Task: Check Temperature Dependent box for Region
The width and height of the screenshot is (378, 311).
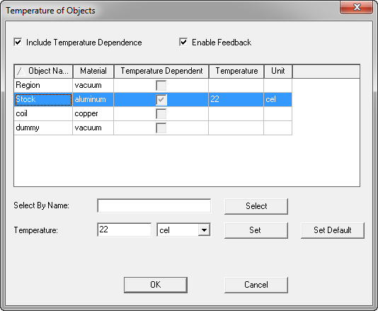Action: [x=161, y=86]
